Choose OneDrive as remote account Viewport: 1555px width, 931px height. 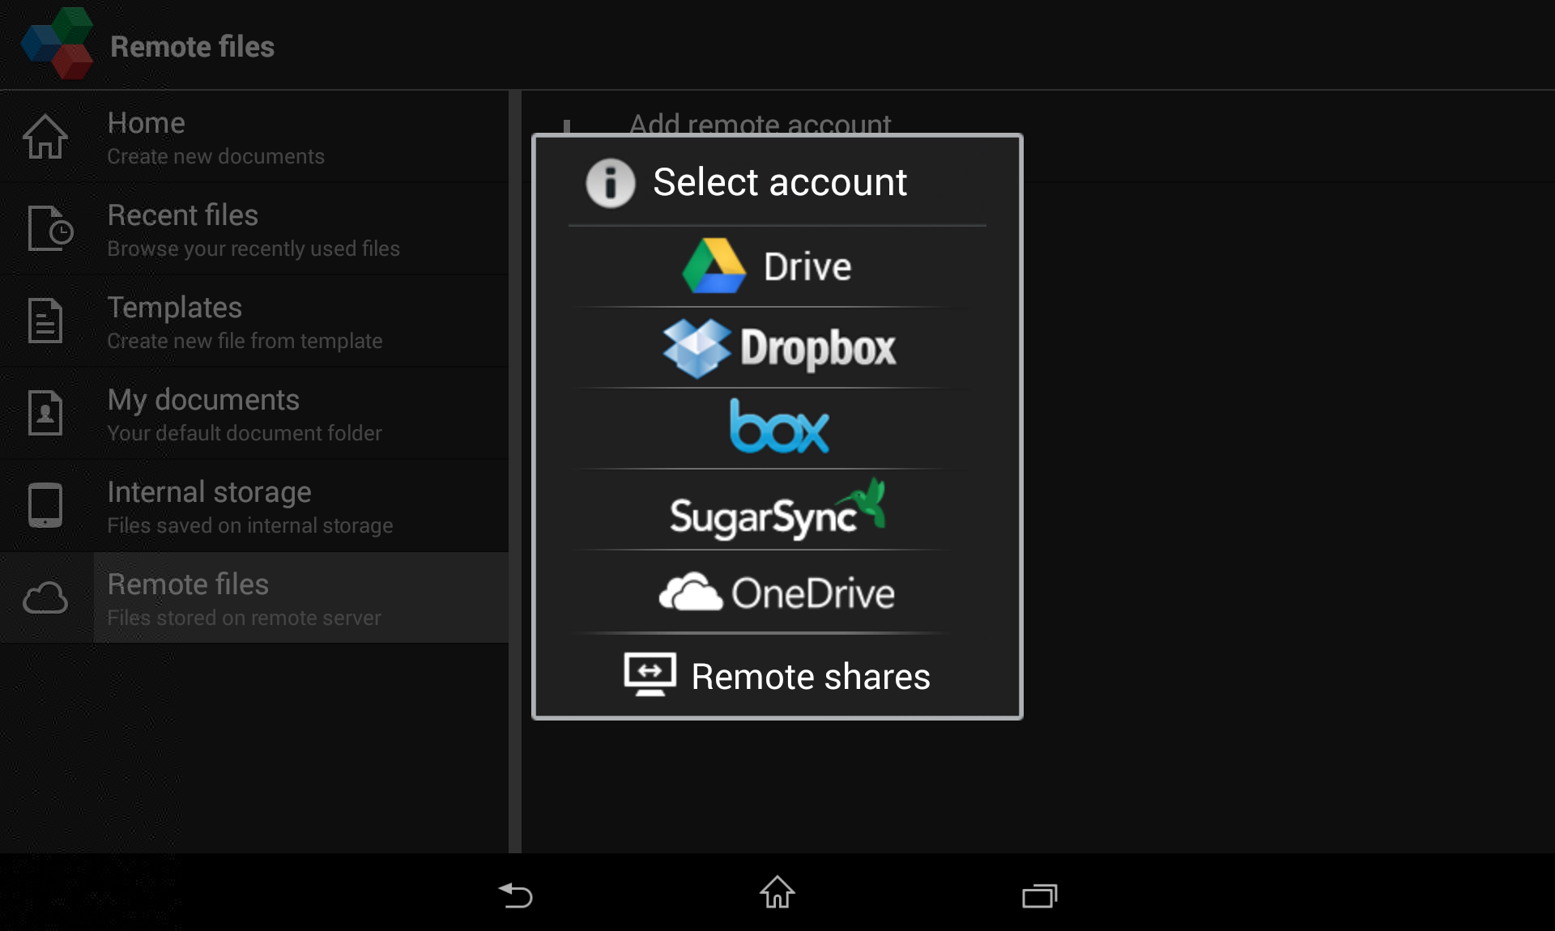coord(776,593)
